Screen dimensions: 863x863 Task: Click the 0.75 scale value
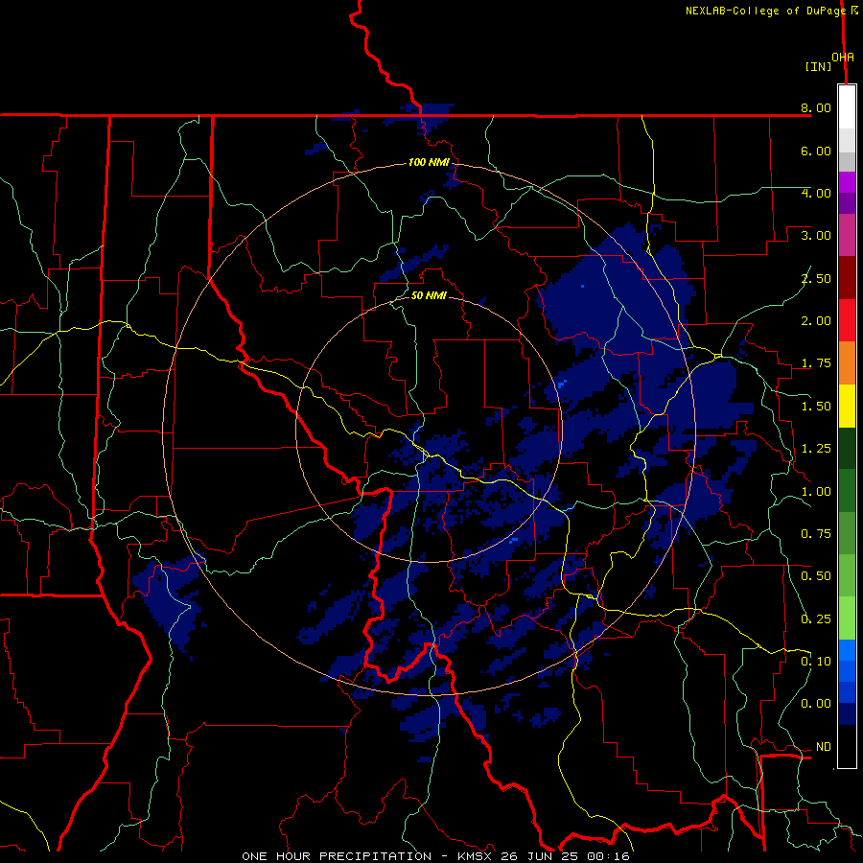(816, 534)
